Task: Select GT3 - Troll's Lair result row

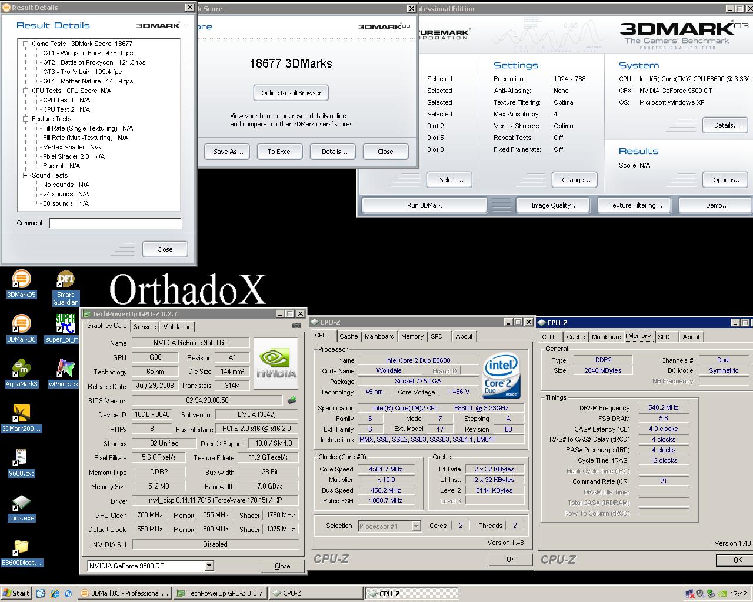Action: (82, 72)
